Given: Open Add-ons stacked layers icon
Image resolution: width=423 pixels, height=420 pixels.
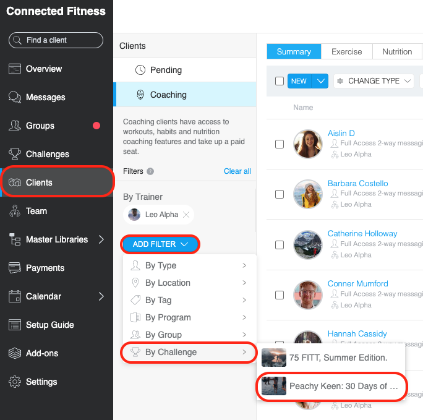Looking at the screenshot, I should 15,353.
